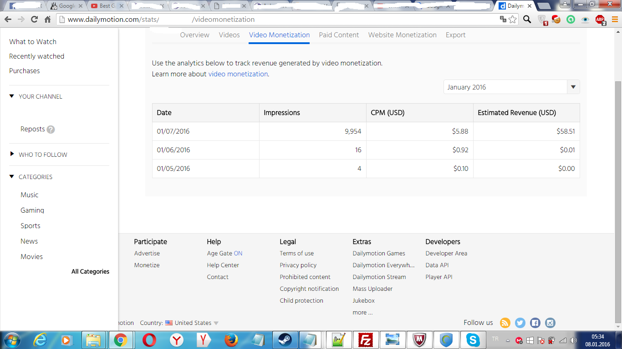
Task: Open the Paid Content tab
Action: tap(339, 35)
